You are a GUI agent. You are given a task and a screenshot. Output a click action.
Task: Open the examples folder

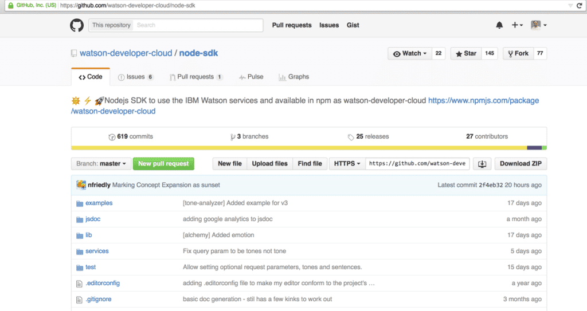(99, 203)
